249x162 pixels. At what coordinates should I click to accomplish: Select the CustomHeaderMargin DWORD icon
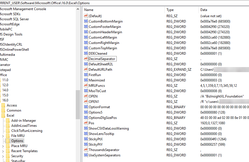(86, 32)
